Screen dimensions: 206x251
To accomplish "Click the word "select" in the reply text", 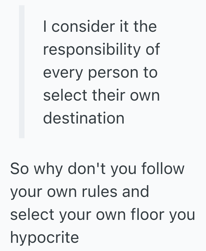I will (x=32, y=215).
